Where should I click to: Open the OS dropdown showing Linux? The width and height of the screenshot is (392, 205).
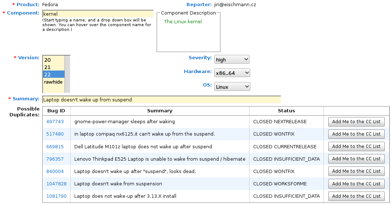tap(232, 87)
